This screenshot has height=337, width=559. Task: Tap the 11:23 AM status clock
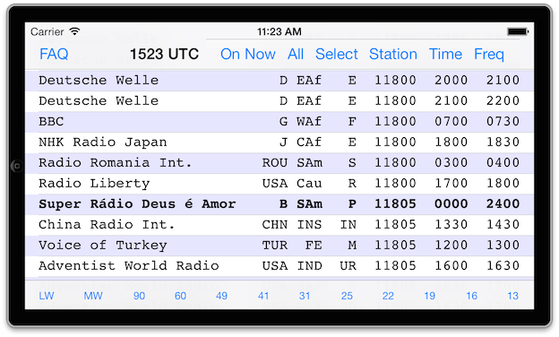click(279, 31)
